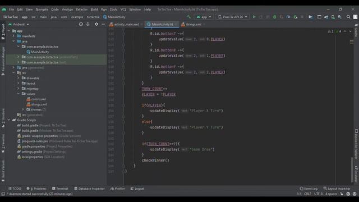This screenshot has width=359, height=202.
Task: Open Structure sidebar tab
Action: point(3,118)
